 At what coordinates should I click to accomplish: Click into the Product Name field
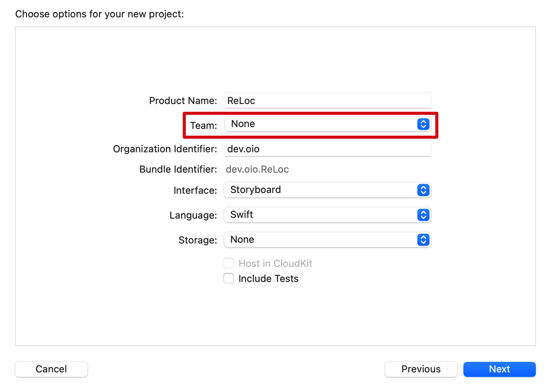pos(328,101)
